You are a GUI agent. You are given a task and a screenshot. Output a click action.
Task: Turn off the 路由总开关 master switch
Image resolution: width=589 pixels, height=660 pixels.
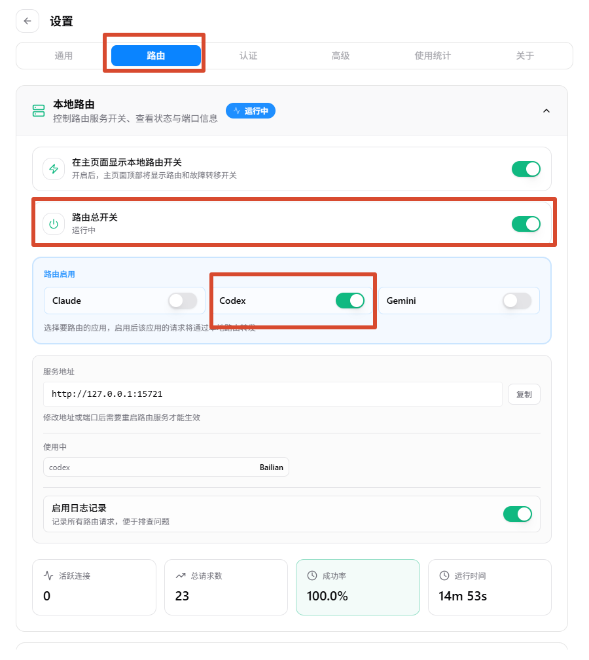click(x=526, y=225)
